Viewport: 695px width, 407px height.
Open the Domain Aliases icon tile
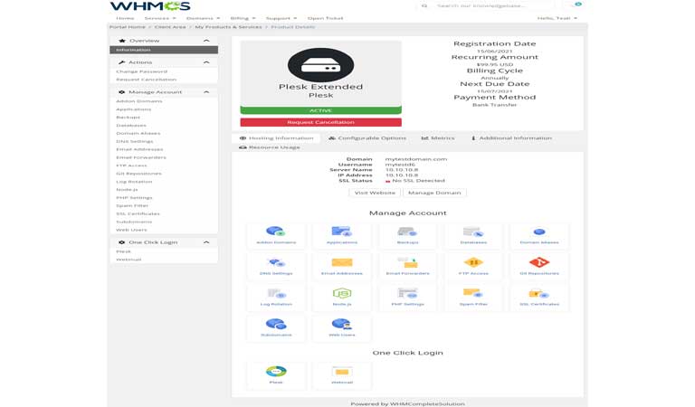tap(539, 235)
